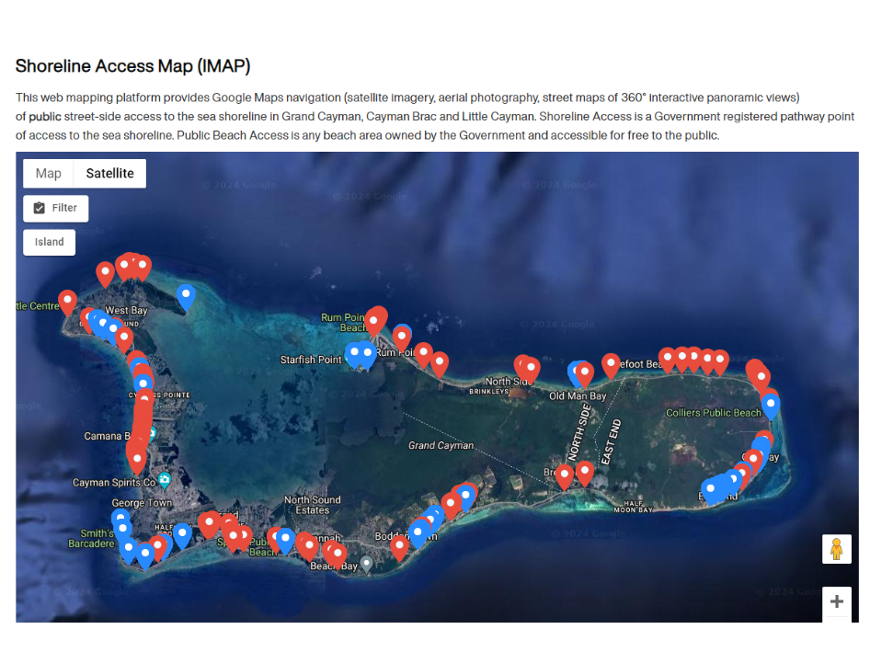Open the red pin at Rum Point Beach
Image resolution: width=870 pixels, height=652 pixels.
pos(375,324)
